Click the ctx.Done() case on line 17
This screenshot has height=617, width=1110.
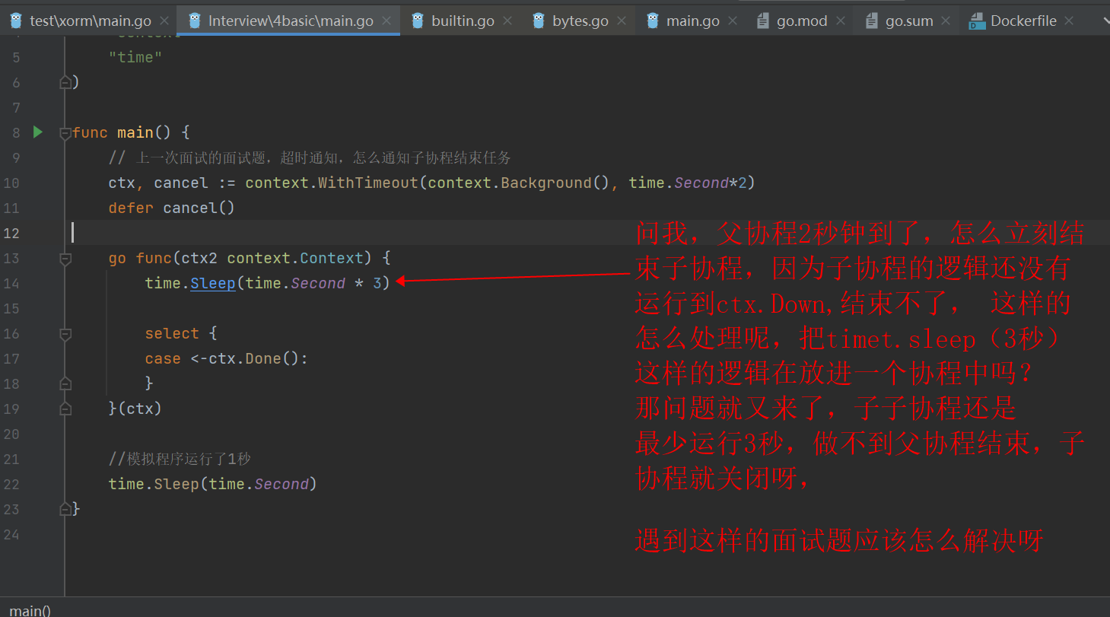(227, 359)
